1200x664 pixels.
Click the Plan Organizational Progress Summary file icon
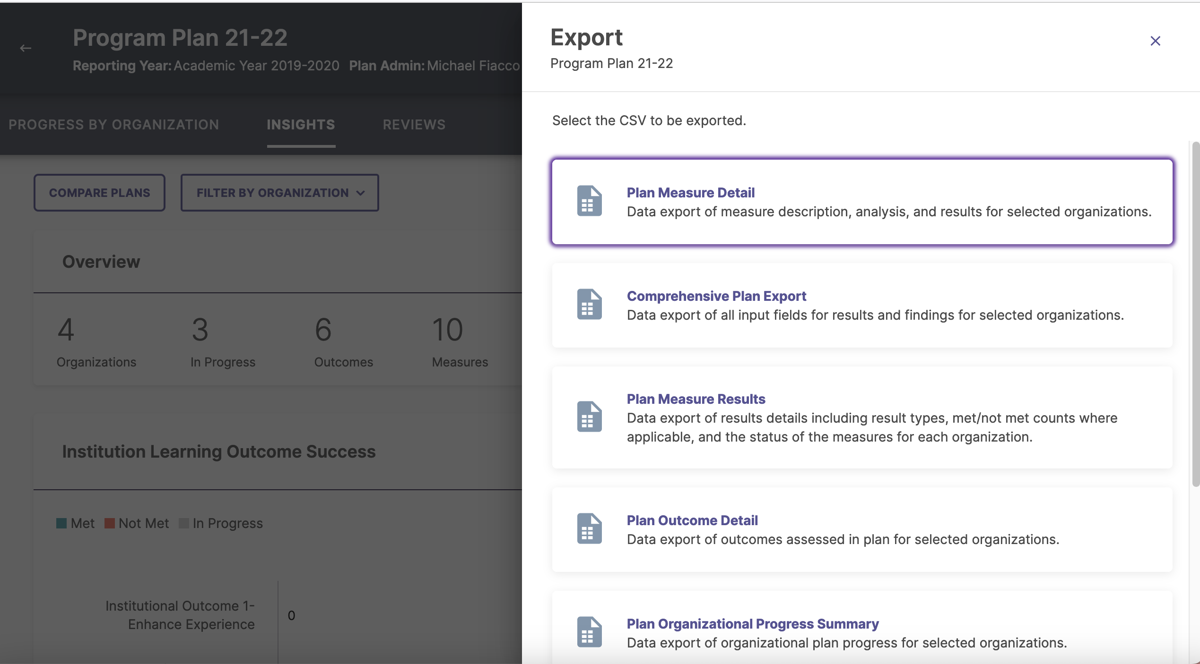[x=589, y=632]
